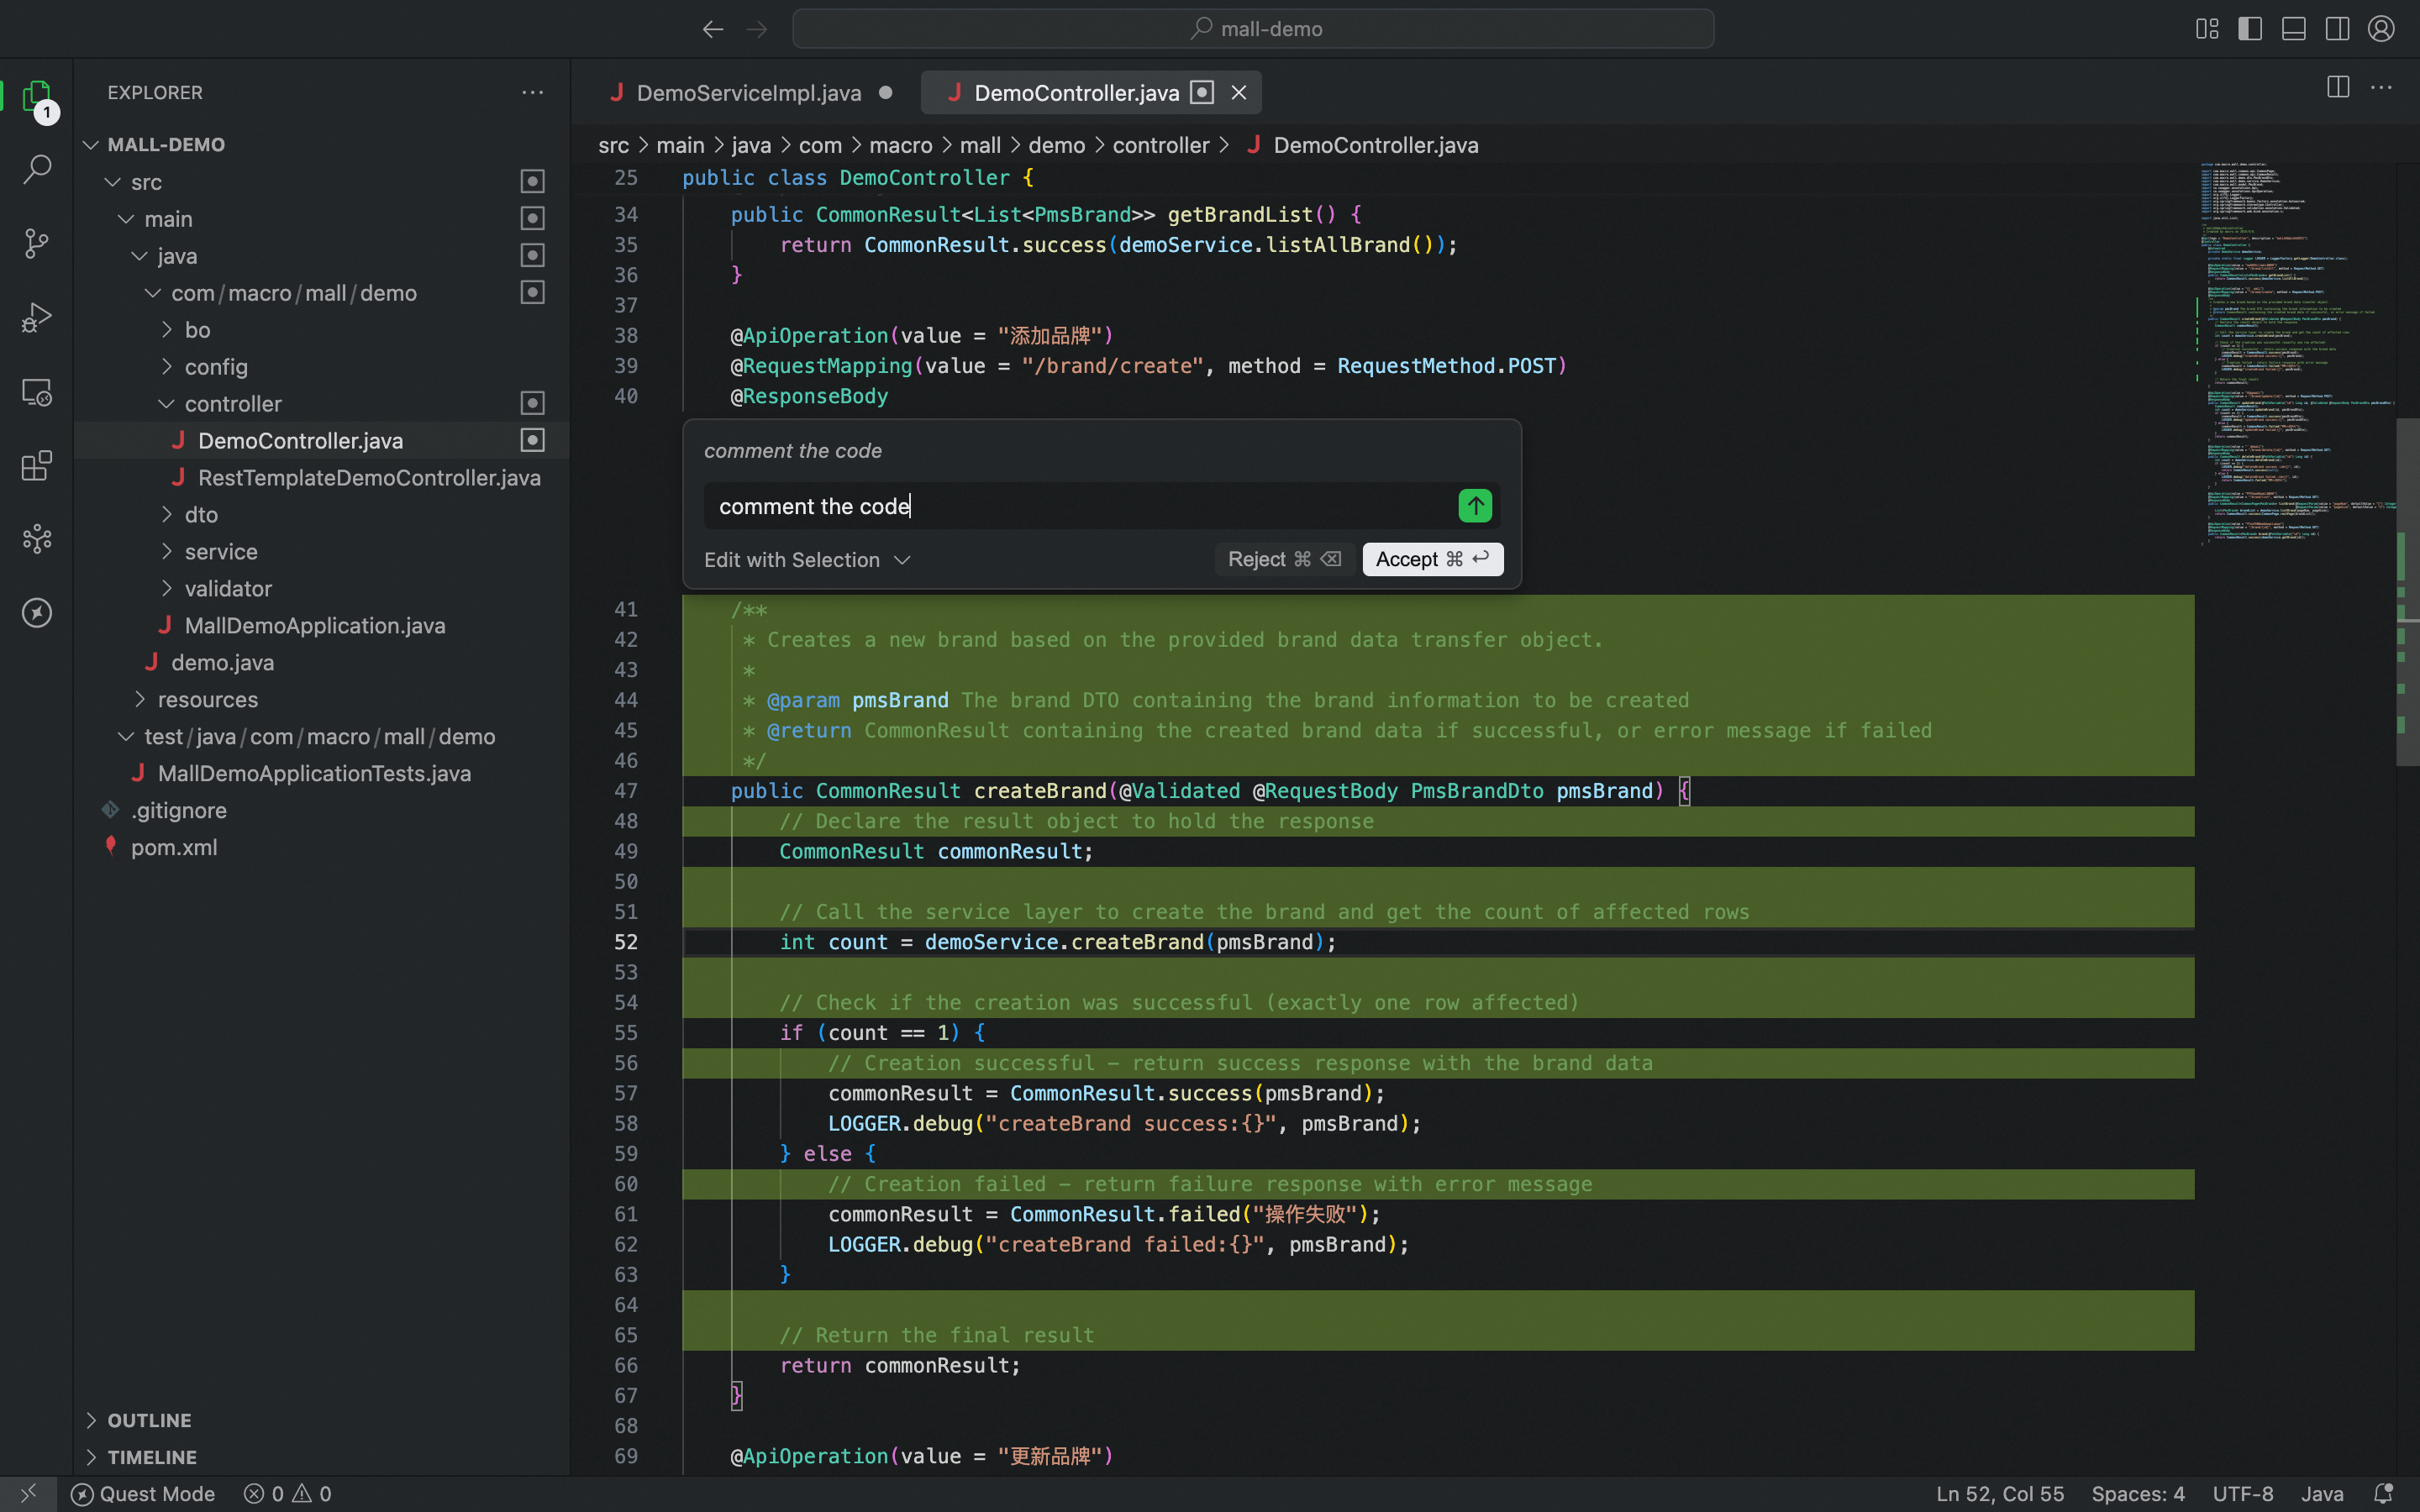The image size is (2420, 1512).
Task: Expand the service folder
Action: pyautogui.click(x=221, y=552)
